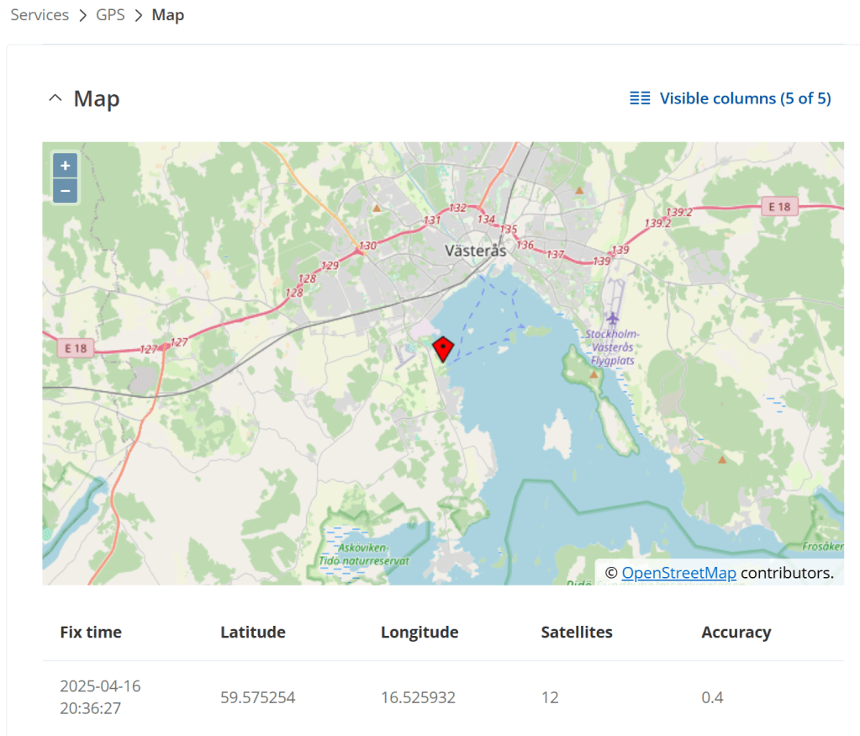Screen dimensions: 860x736
Task: Open Visible columns (5 of 5) selector
Action: pos(745,98)
